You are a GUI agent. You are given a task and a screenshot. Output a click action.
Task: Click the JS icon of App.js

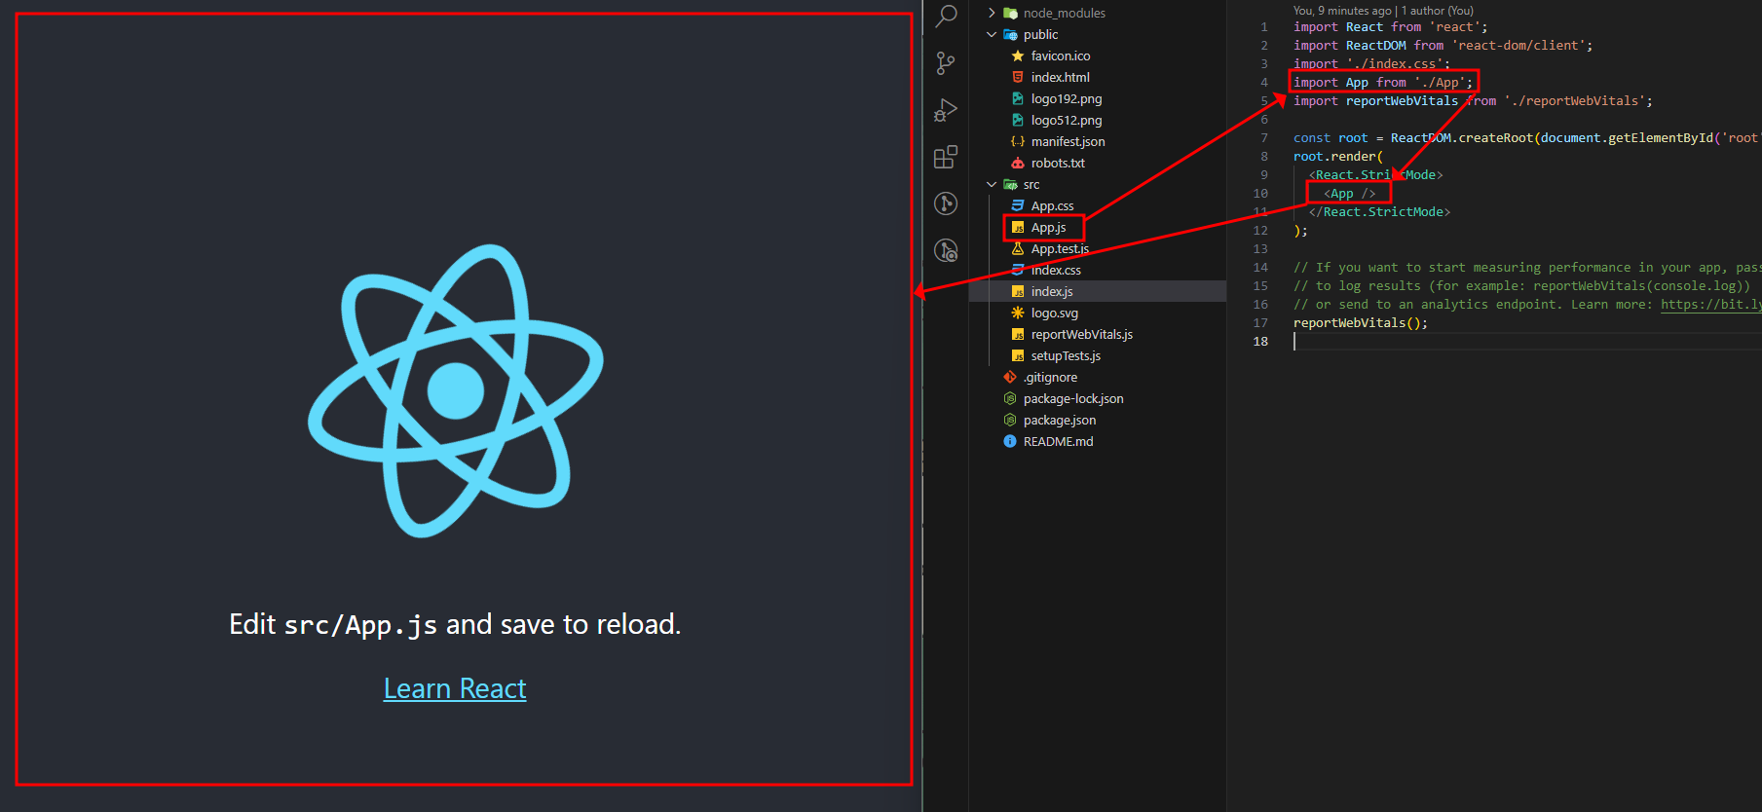point(1018,227)
